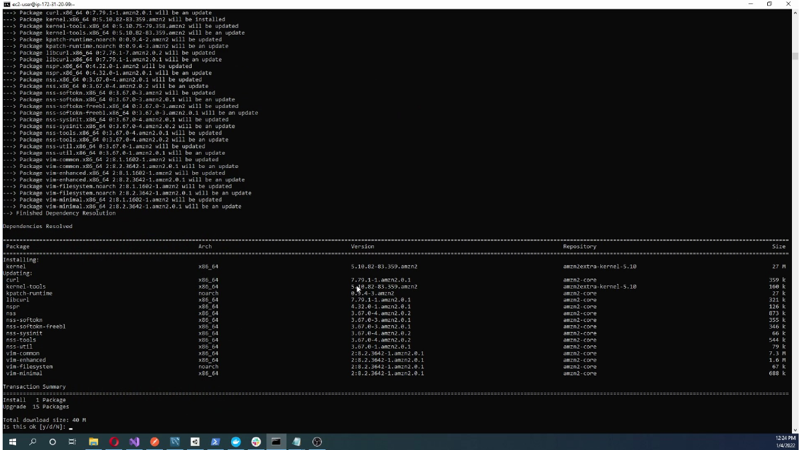The image size is (802, 450).
Task: Open the Windows Start menu
Action: (x=12, y=441)
